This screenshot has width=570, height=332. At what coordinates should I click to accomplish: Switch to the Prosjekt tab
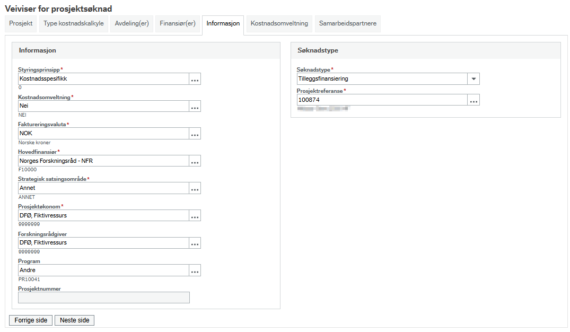[x=21, y=24]
